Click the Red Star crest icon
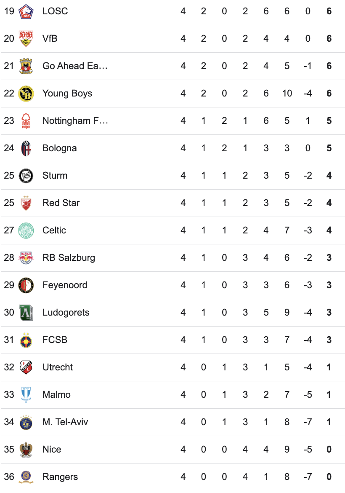This screenshot has width=345, height=493. 26,203
